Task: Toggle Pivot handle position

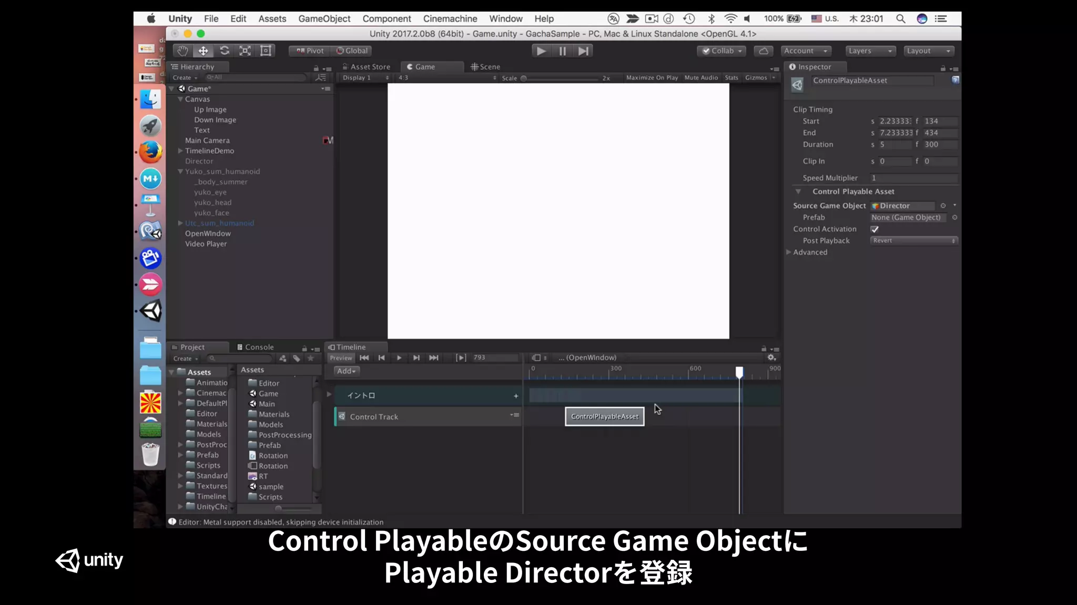Action: tap(310, 51)
